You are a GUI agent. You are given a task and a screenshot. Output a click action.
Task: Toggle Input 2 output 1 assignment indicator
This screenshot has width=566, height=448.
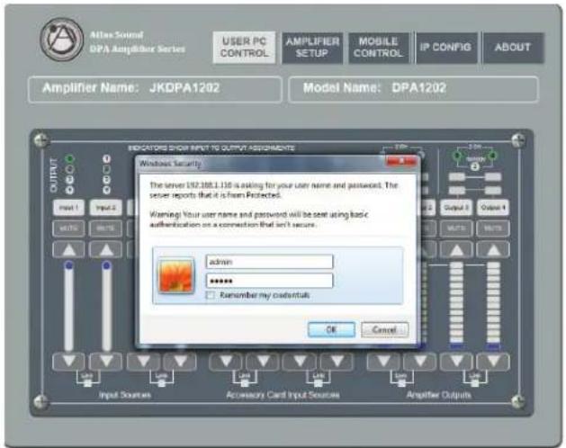pos(106,158)
